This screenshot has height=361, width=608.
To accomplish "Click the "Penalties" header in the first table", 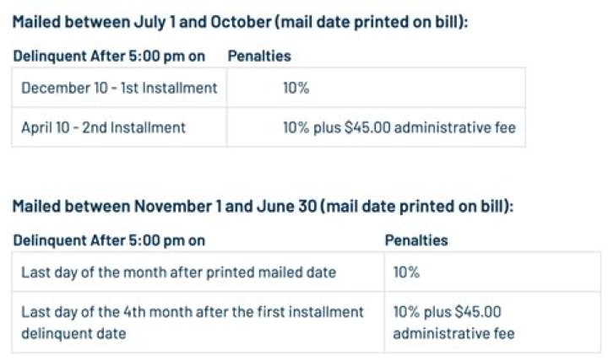I will point(259,56).
